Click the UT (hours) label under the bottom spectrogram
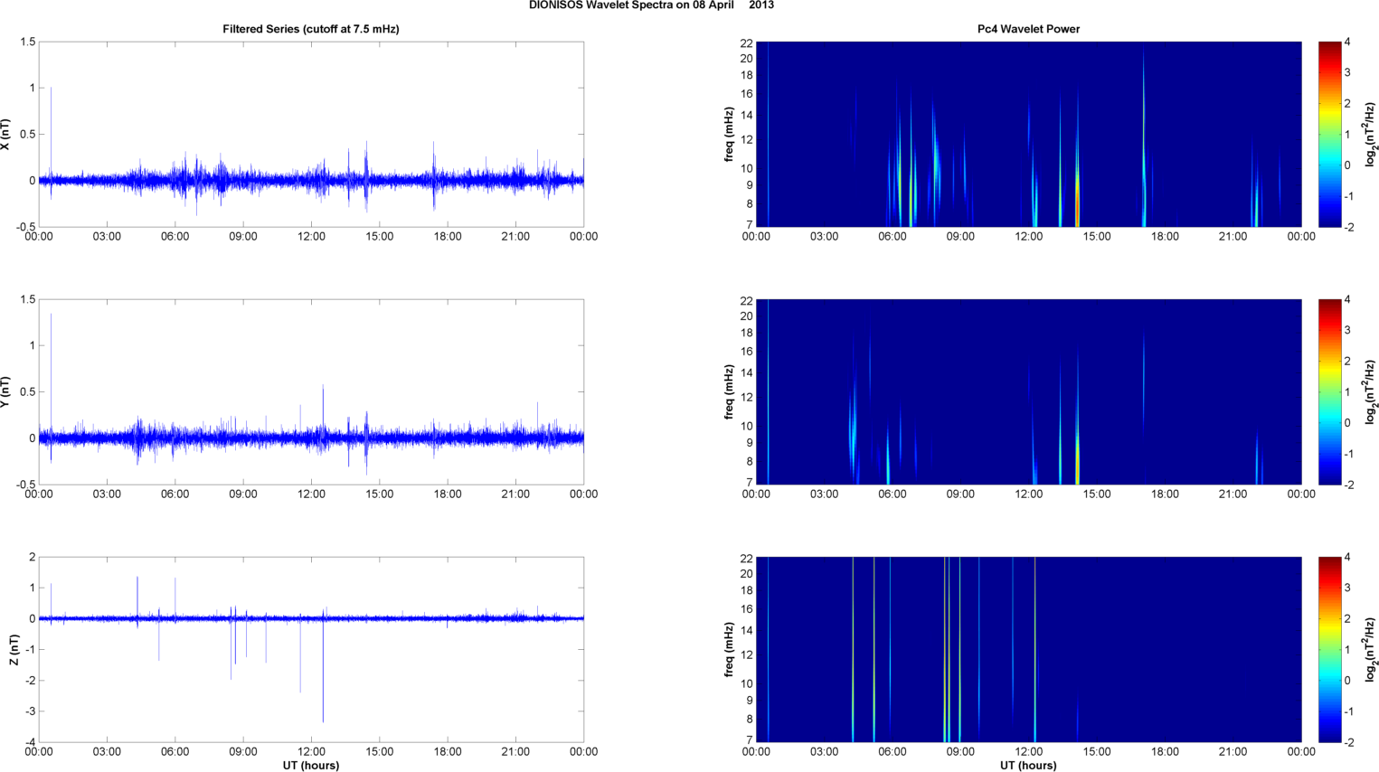Image resolution: width=1379 pixels, height=772 pixels. [1028, 766]
